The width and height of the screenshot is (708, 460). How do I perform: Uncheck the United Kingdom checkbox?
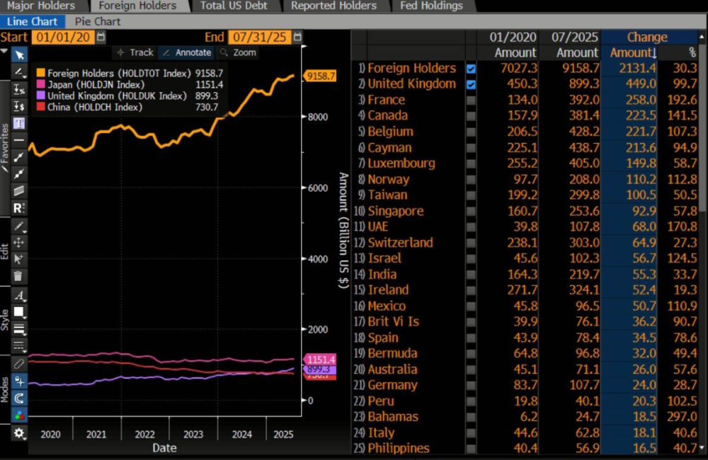tap(472, 84)
